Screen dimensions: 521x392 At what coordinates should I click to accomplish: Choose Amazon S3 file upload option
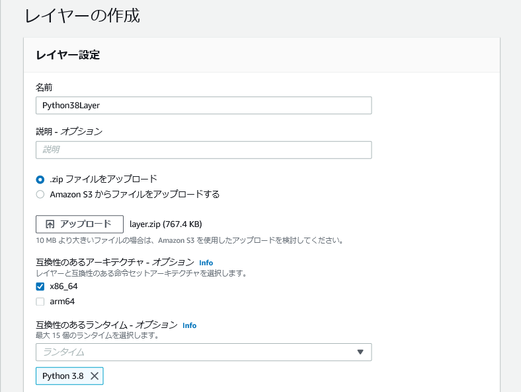[x=40, y=194]
